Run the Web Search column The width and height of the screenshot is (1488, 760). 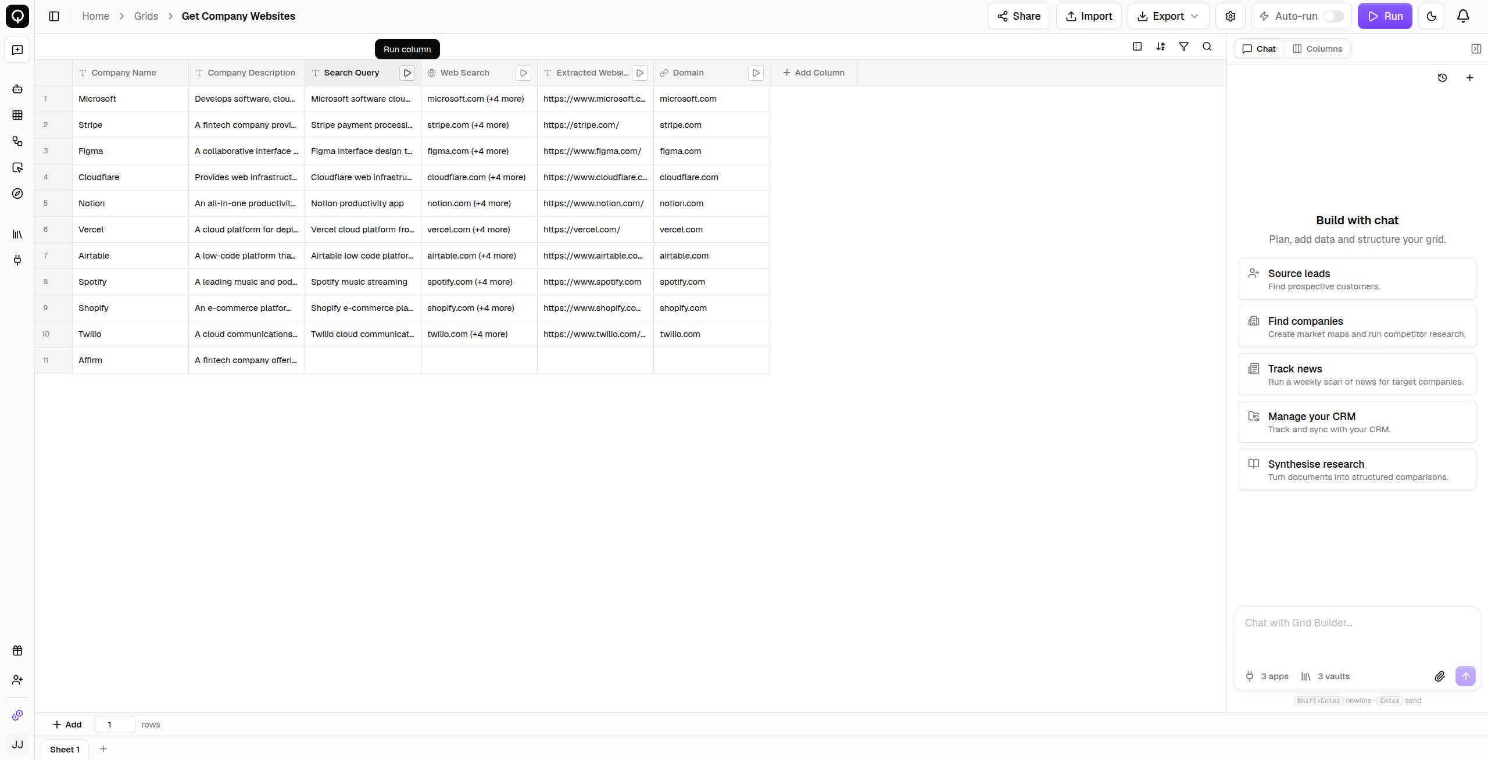[523, 73]
